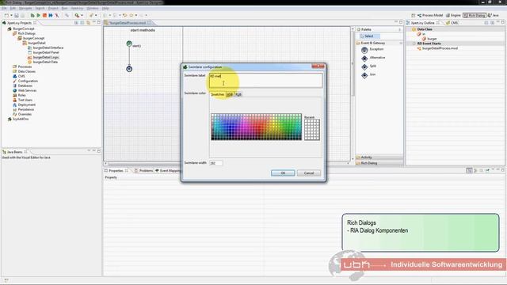The width and height of the screenshot is (507, 285).
Task: Open the Properties tab
Action: pyautogui.click(x=116, y=171)
